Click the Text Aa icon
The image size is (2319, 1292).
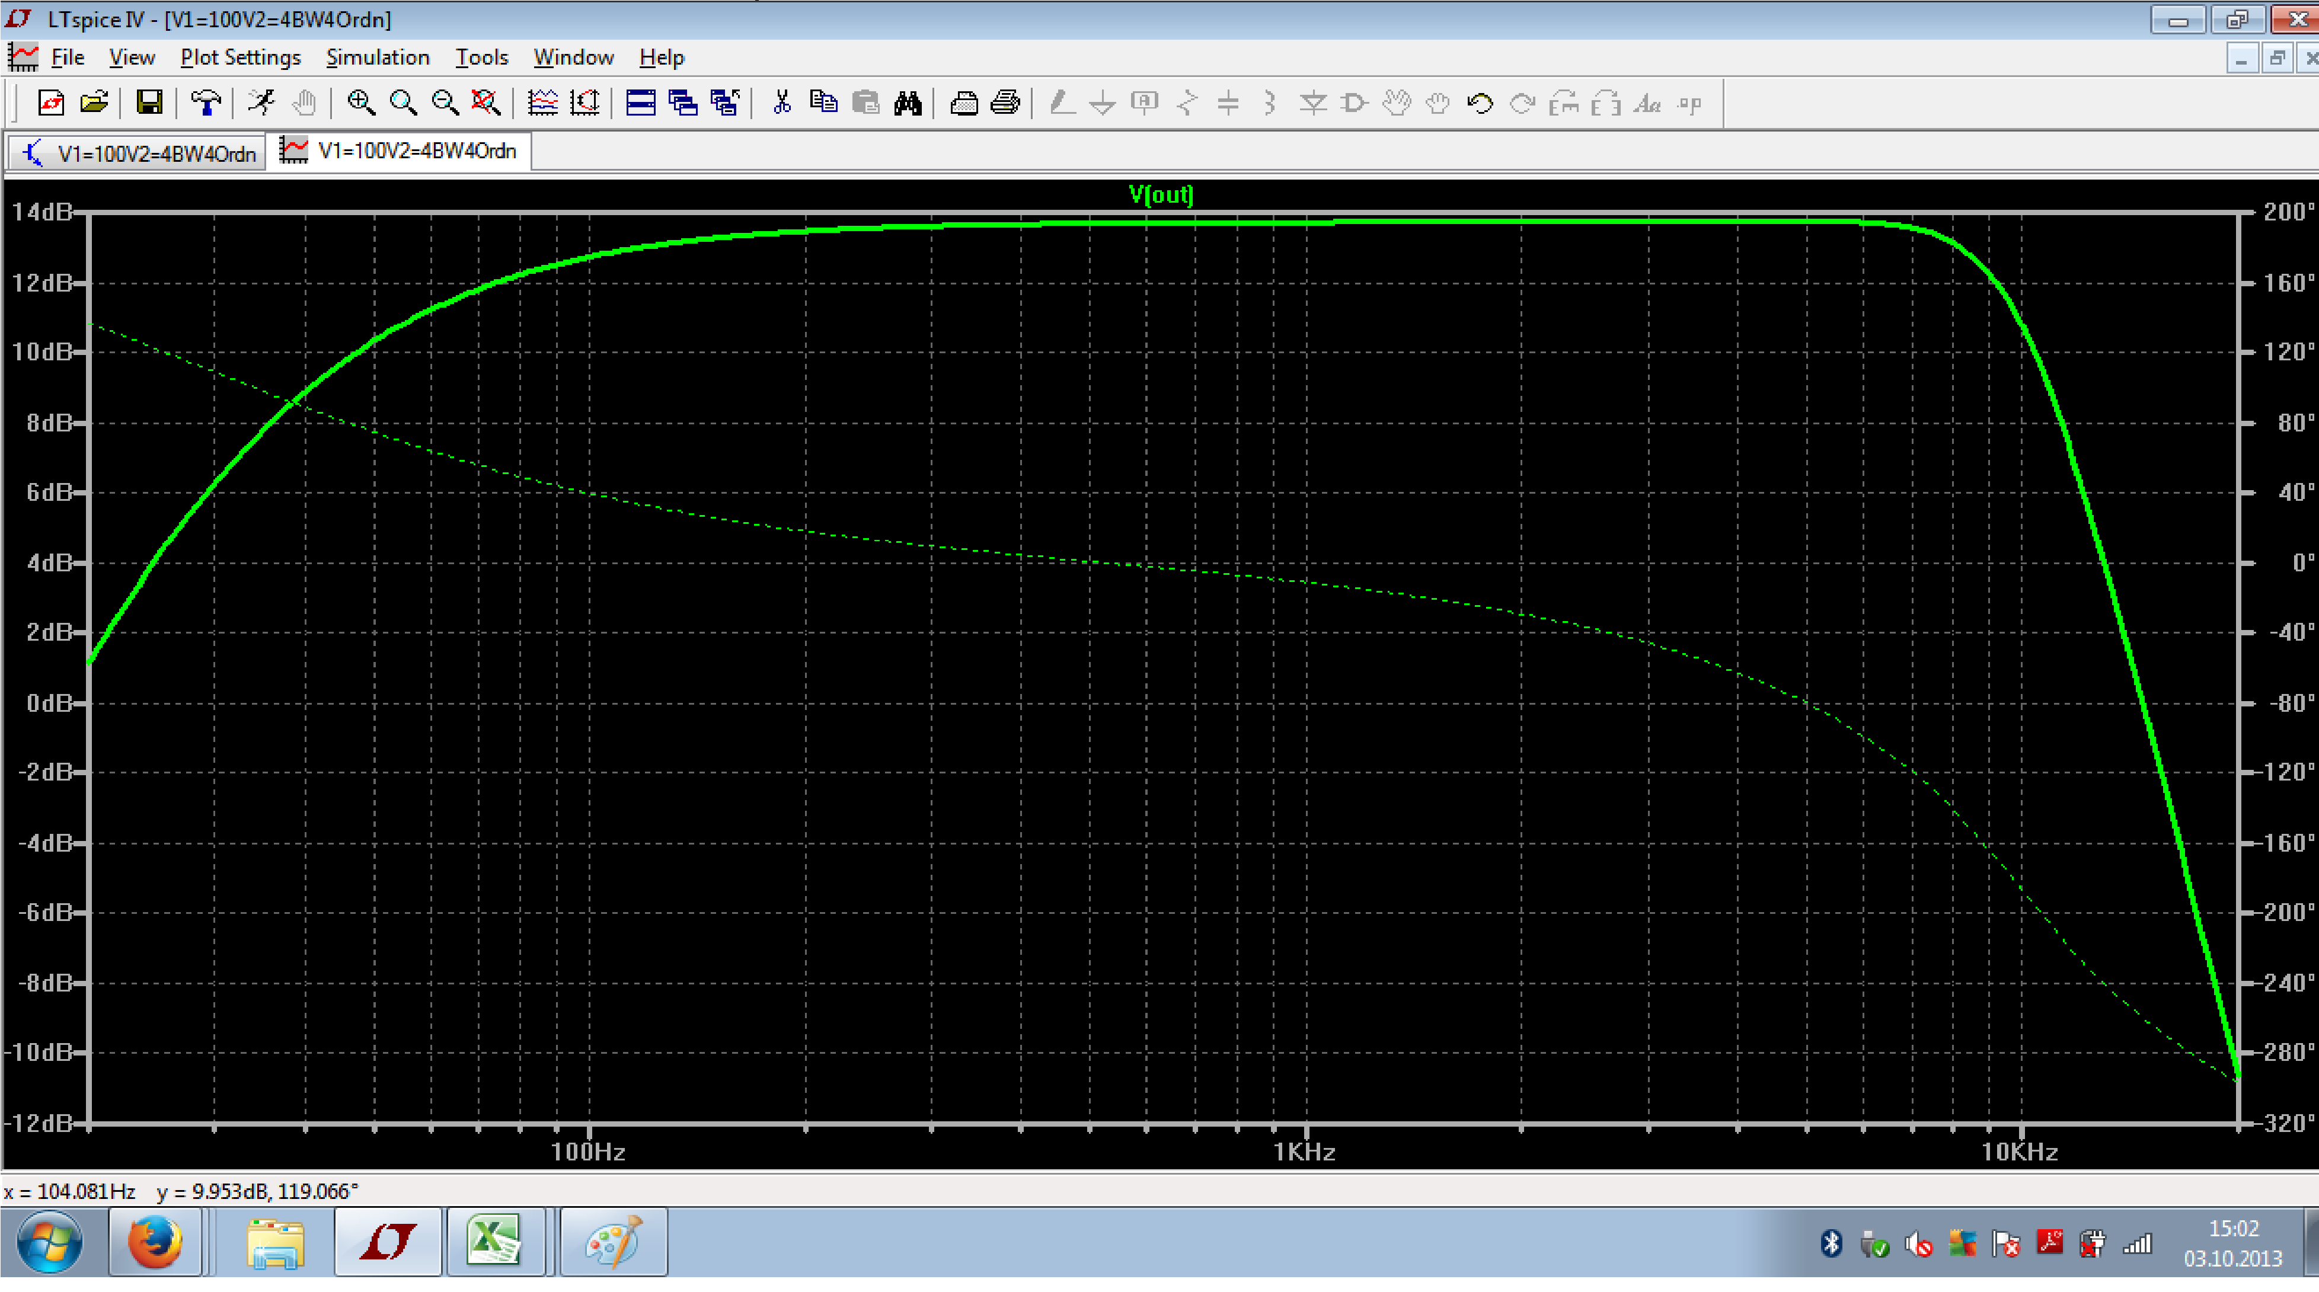tap(1647, 103)
